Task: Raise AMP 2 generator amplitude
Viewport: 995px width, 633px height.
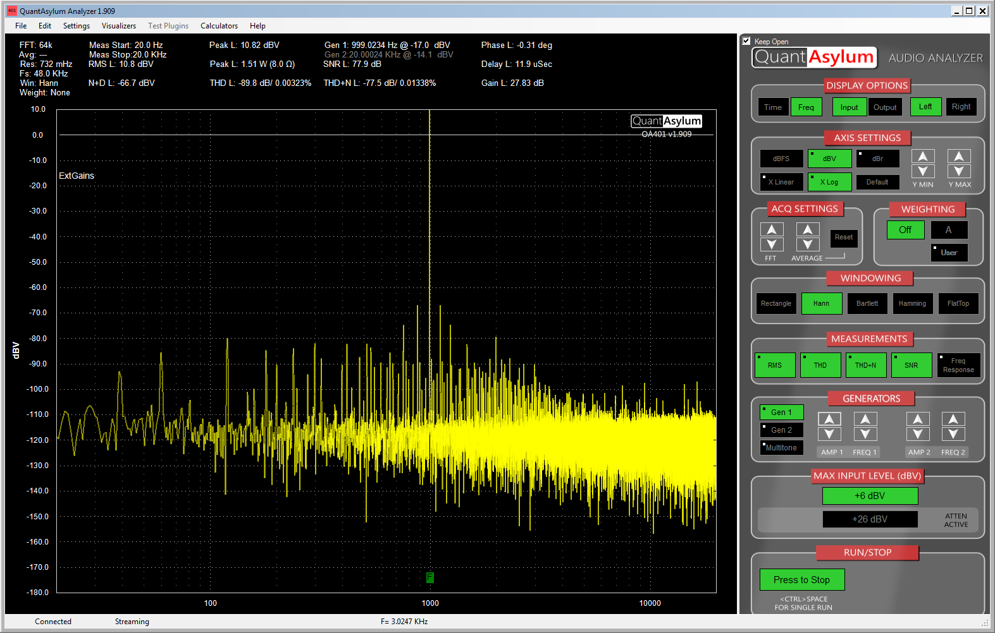Action: pyautogui.click(x=918, y=419)
